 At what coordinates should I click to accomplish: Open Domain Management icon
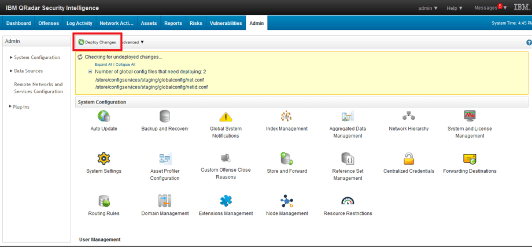coord(165,201)
